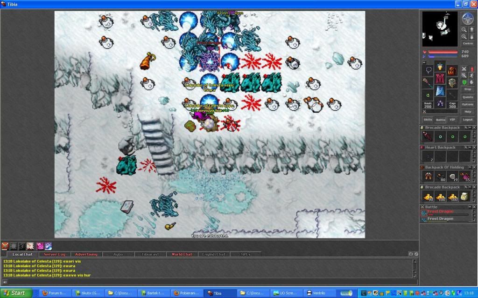This screenshot has width=478, height=298.
Task: Select the sandals in Backpack Of Holding
Action: coord(428,176)
